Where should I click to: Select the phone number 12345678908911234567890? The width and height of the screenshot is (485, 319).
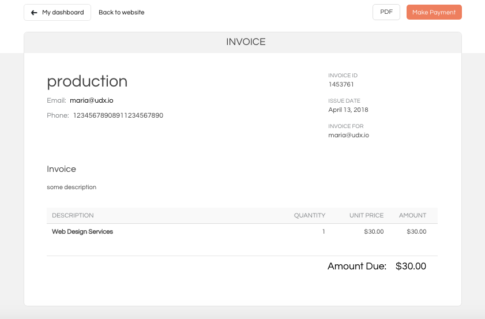click(x=118, y=115)
